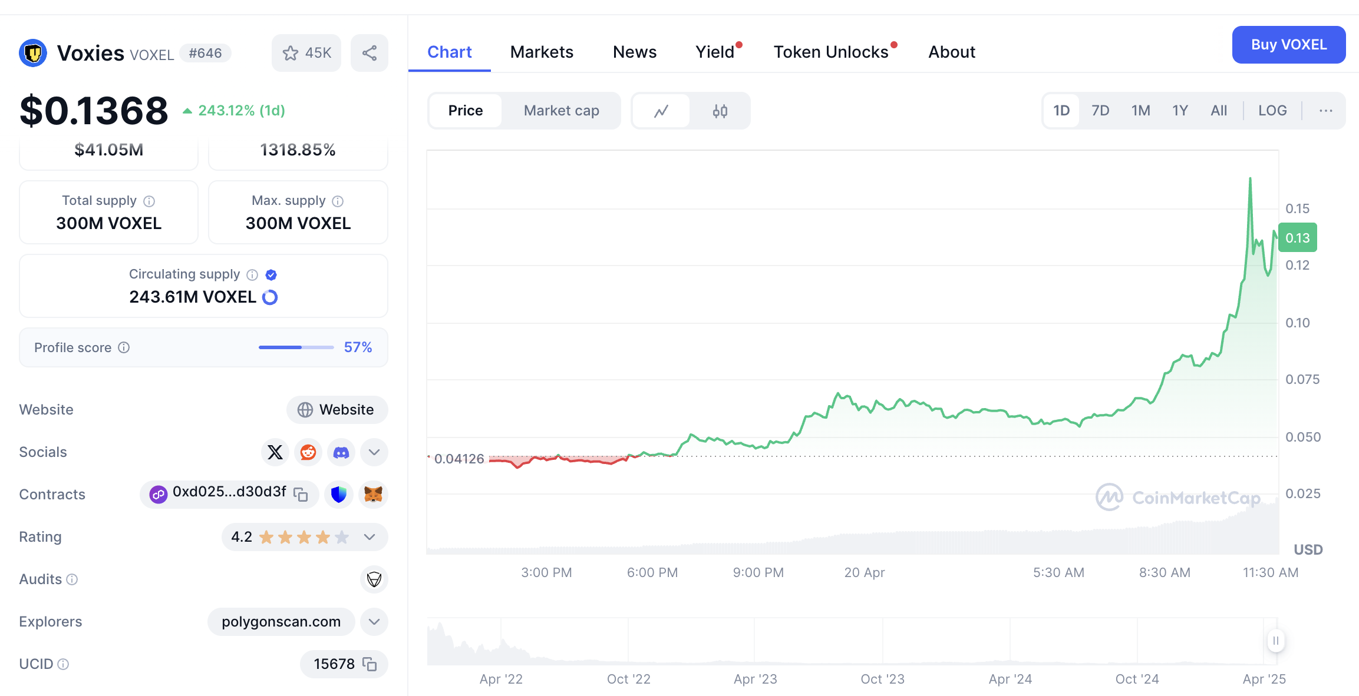Open Voxies' Reddit page

click(x=308, y=452)
